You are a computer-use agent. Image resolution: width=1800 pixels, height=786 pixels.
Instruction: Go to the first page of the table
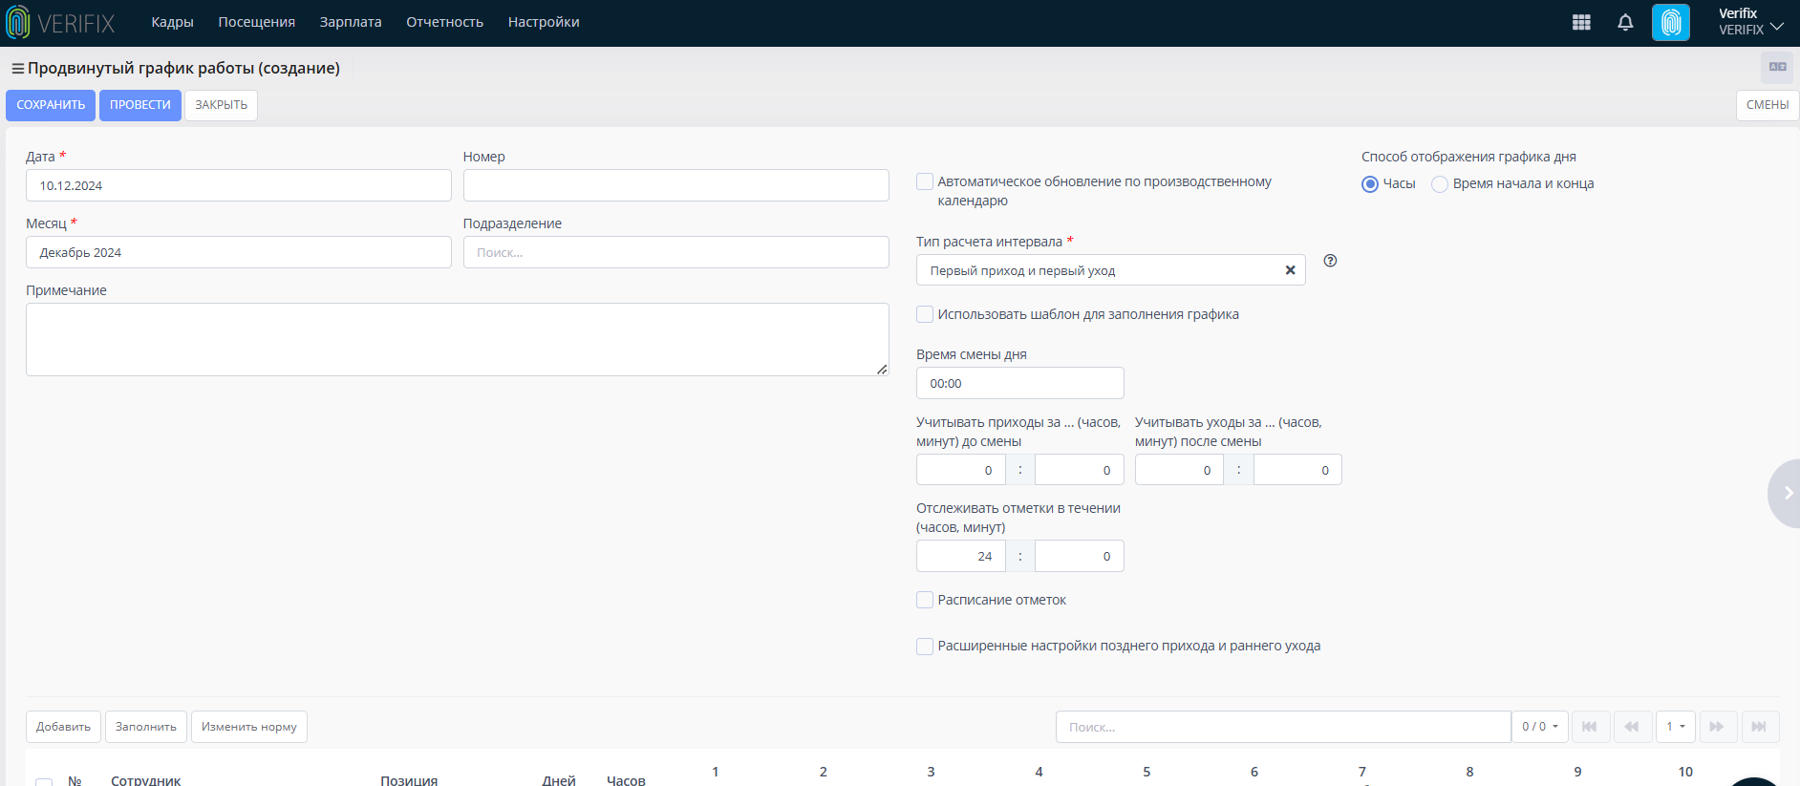1590,727
